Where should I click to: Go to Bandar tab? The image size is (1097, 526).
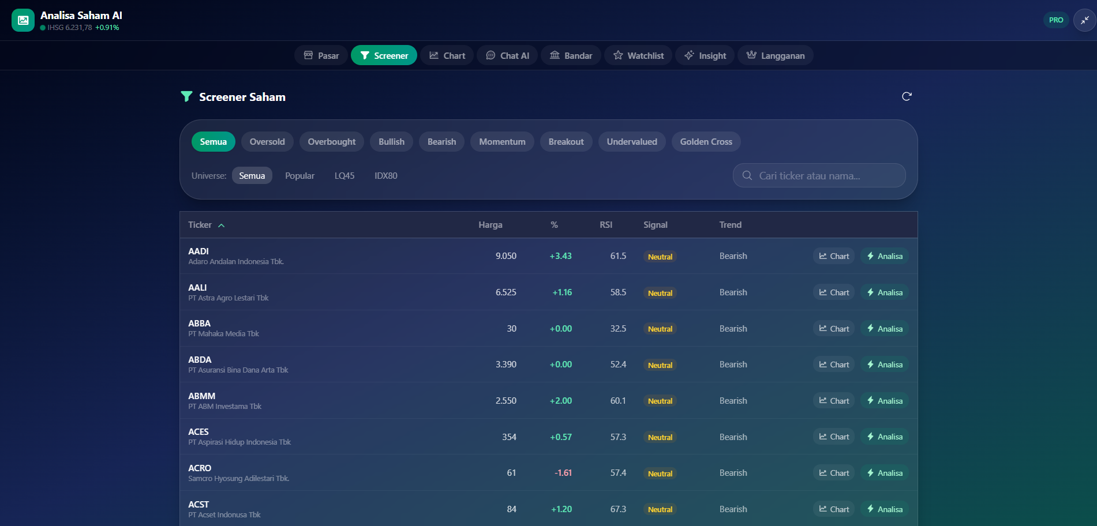coord(571,55)
